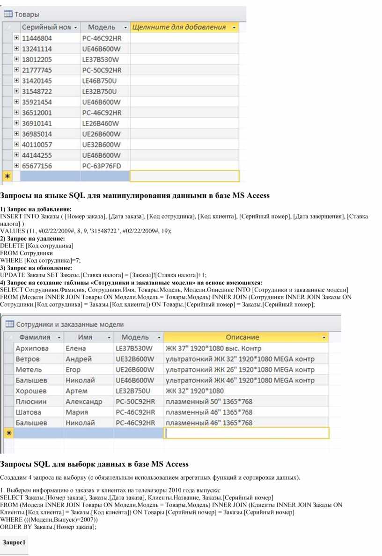This screenshot has width=382, height=556.
Task: Select the ЖК 37" 1920*1080 выс. Контр cell
Action: (x=247, y=348)
